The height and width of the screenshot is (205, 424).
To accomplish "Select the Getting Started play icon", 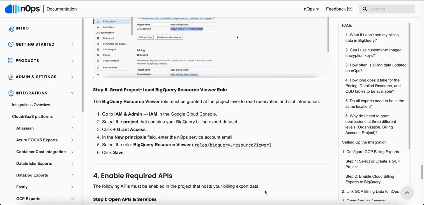I will pyautogui.click(x=11, y=44).
